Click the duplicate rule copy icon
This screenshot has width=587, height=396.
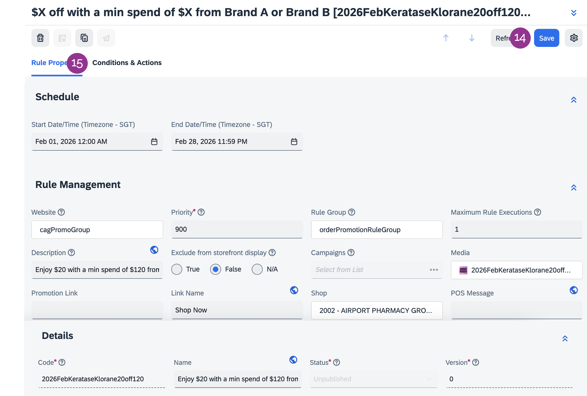coord(84,38)
